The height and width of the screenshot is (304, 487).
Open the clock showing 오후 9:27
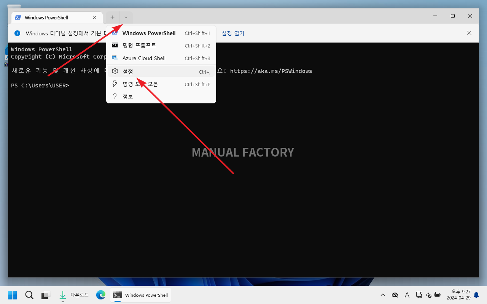pos(458,295)
